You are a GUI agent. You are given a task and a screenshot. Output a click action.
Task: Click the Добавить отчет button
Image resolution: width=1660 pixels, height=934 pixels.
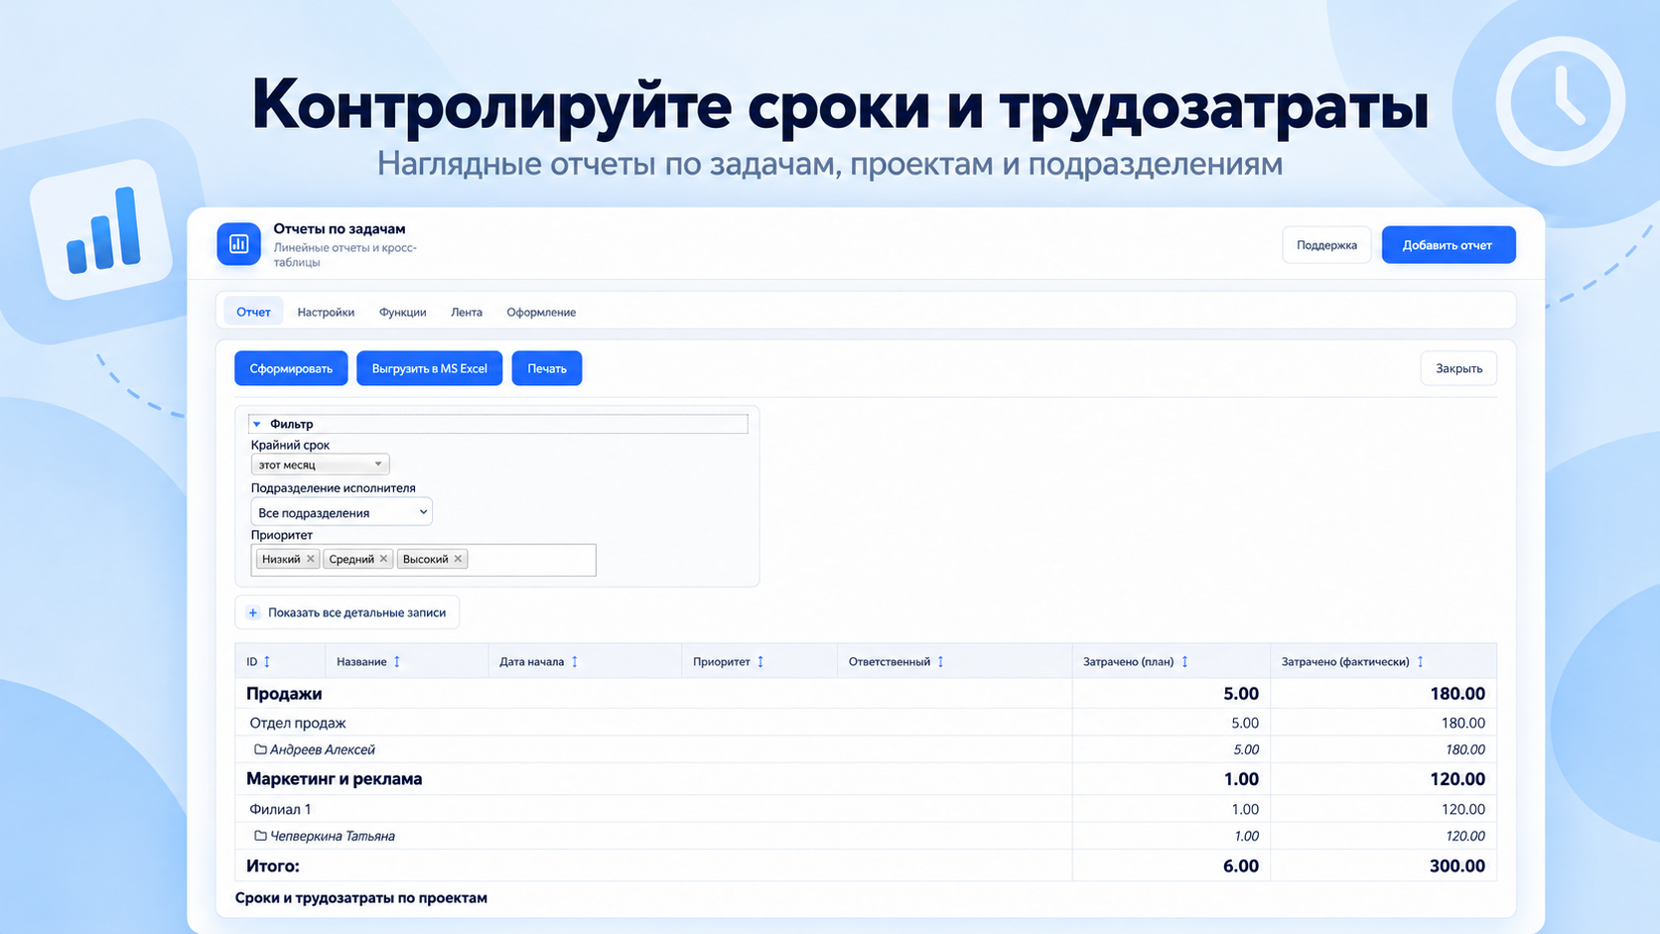[1449, 245]
